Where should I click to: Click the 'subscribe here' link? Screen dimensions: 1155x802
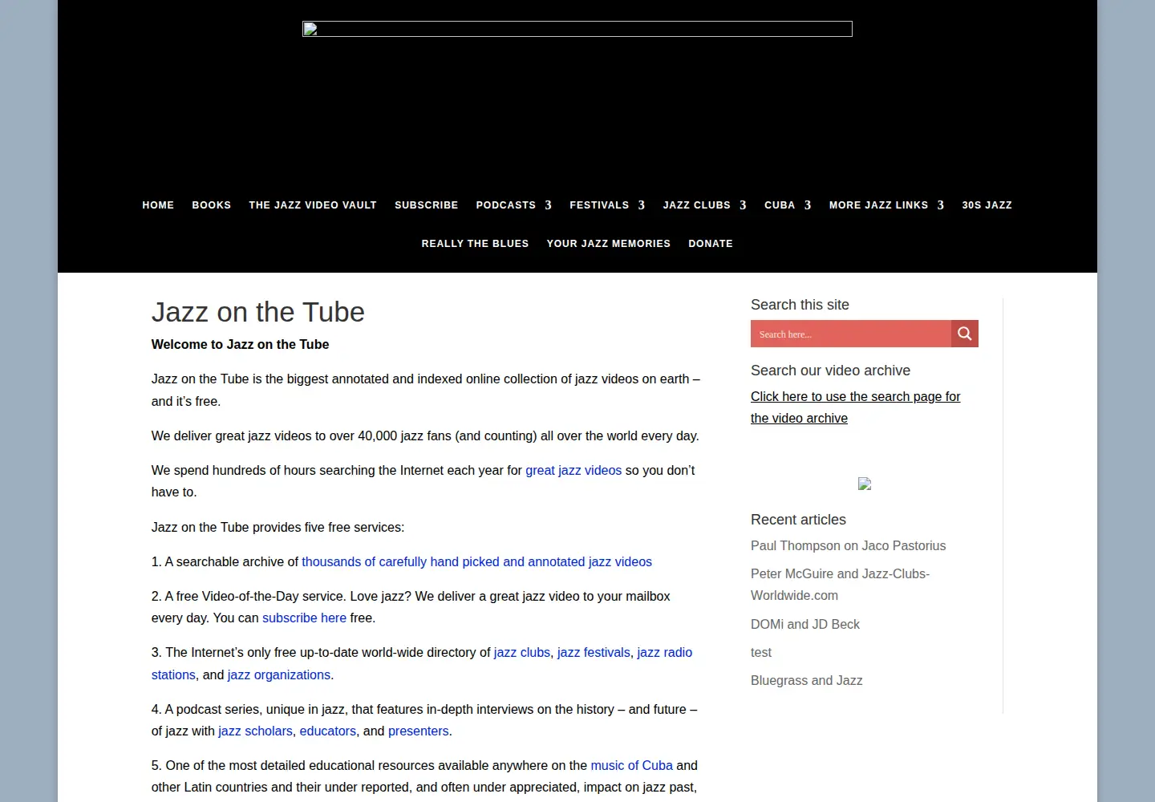coord(304,618)
